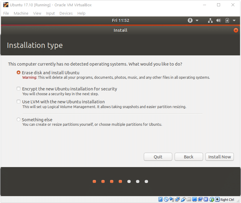Enable LVM for the new Ubuntu installation
Viewport: 241px width, 203px height.
tap(18, 101)
